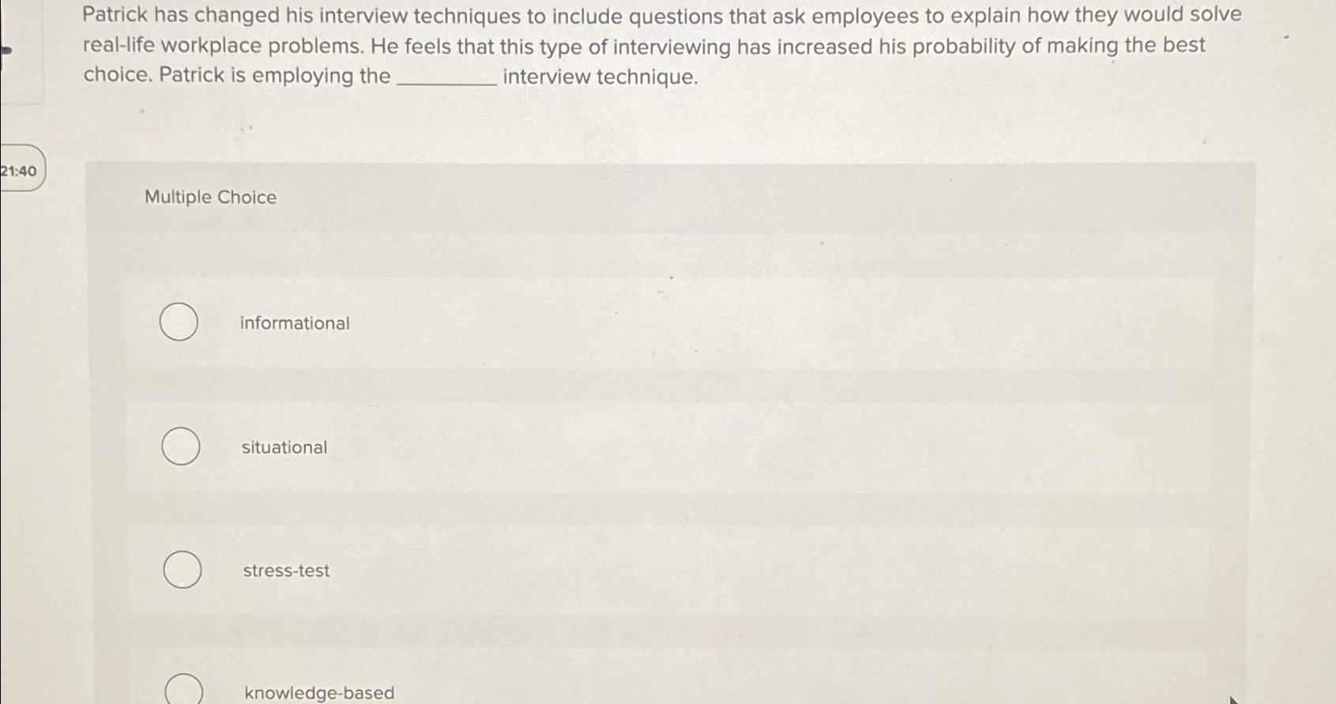Click the small mark near the top right
Viewport: 1336px width, 704px height.
pyautogui.click(x=1286, y=36)
